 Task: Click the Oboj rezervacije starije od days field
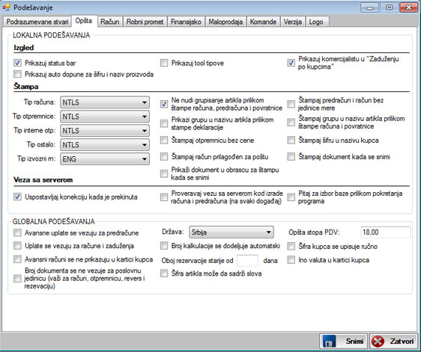tap(247, 260)
